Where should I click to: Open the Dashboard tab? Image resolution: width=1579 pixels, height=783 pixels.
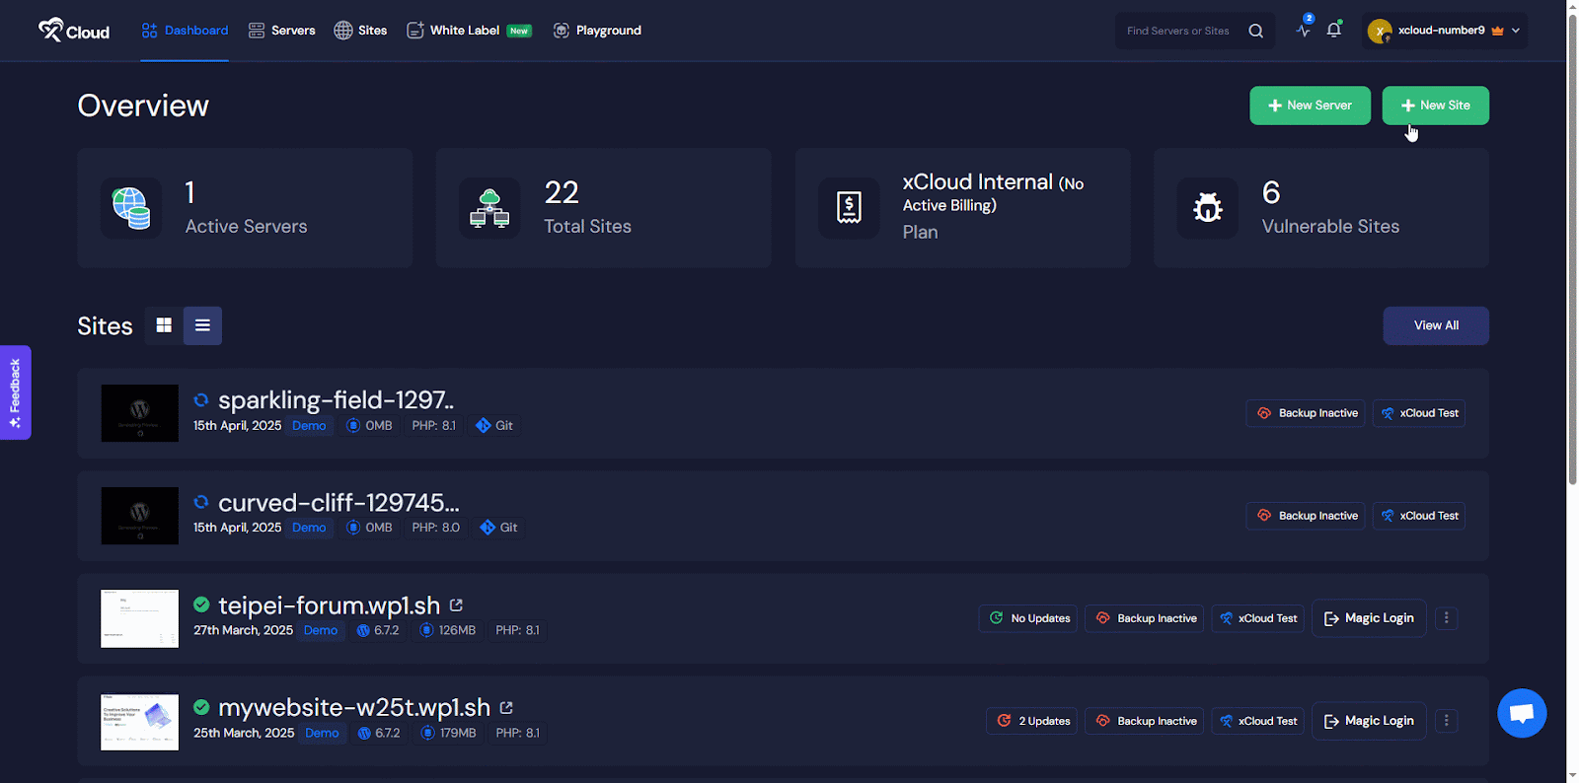point(185,31)
